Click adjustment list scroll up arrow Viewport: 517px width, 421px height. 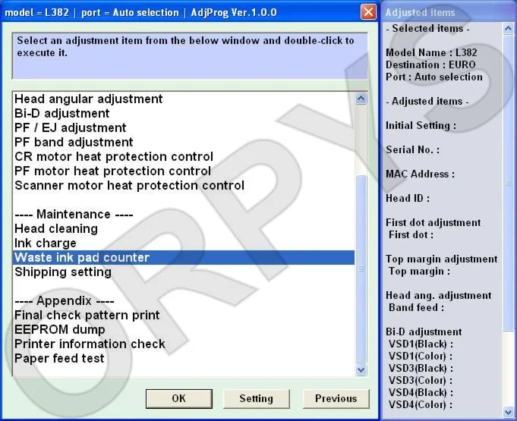tap(361, 98)
